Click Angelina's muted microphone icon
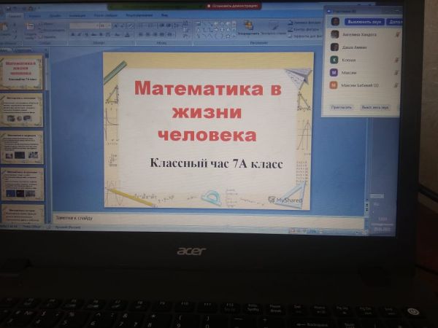 coord(397,34)
